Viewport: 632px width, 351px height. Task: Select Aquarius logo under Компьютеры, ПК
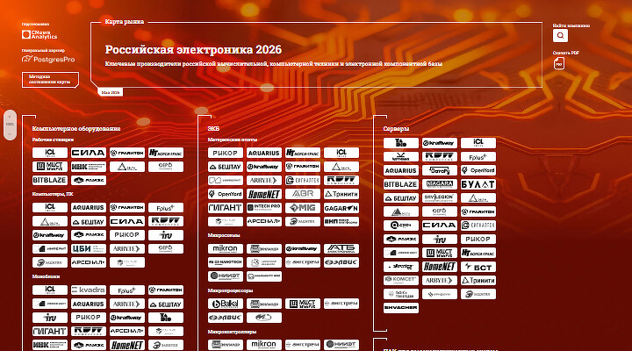(x=89, y=208)
